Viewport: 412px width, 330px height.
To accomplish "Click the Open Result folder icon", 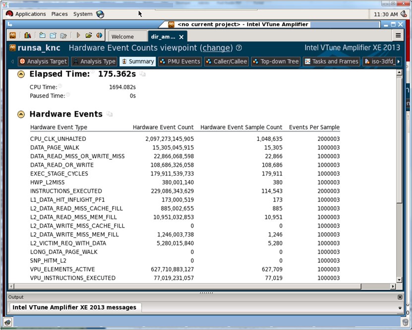I will (x=89, y=35).
